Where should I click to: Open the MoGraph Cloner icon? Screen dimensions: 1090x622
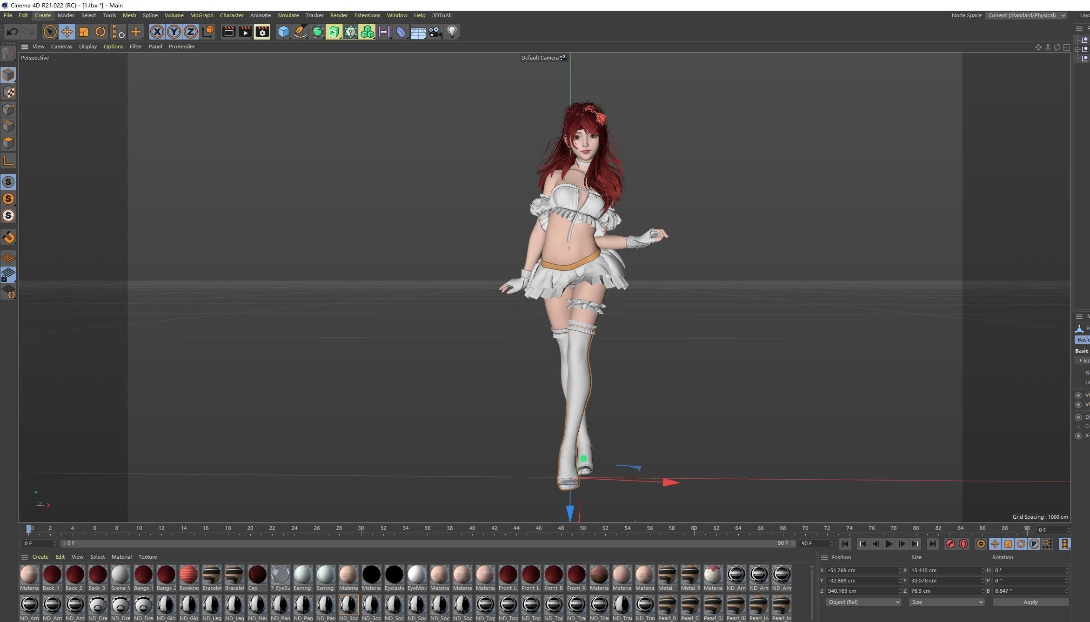(x=368, y=32)
